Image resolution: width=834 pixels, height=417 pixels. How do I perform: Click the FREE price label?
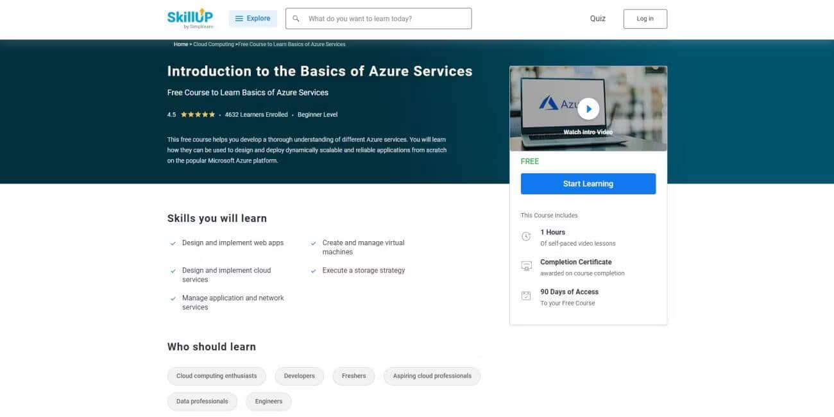tap(530, 162)
